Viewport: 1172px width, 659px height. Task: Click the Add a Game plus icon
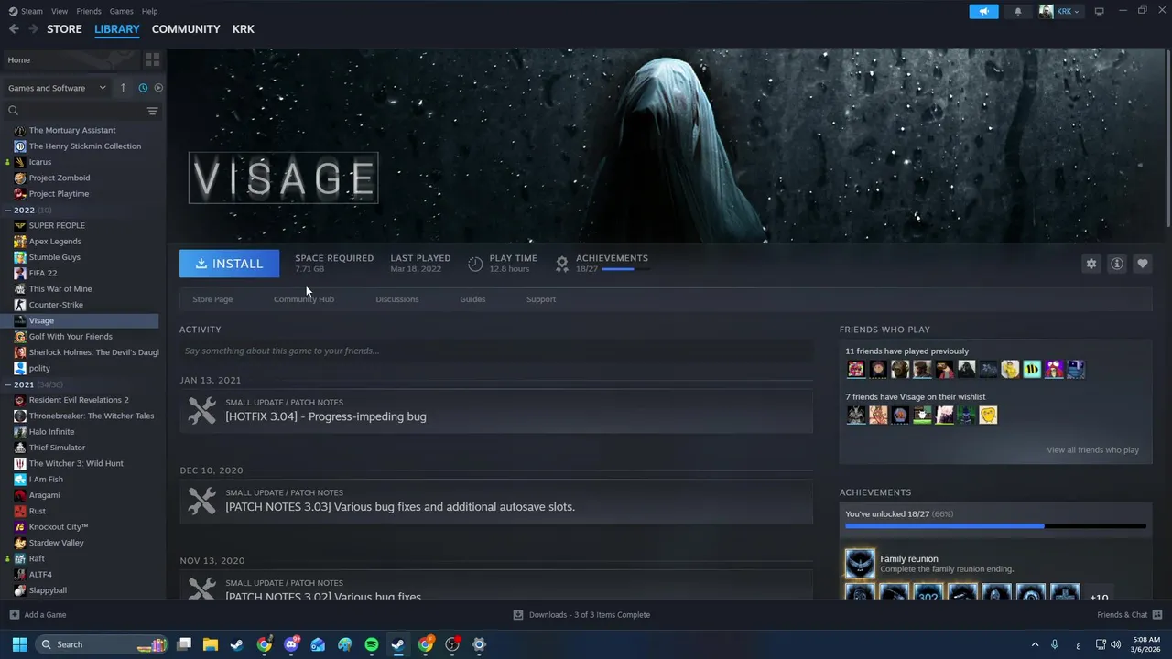pyautogui.click(x=14, y=615)
